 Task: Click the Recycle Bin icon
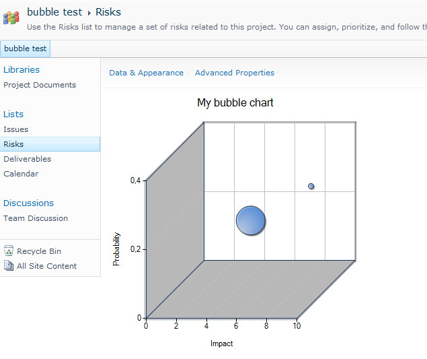click(x=9, y=251)
